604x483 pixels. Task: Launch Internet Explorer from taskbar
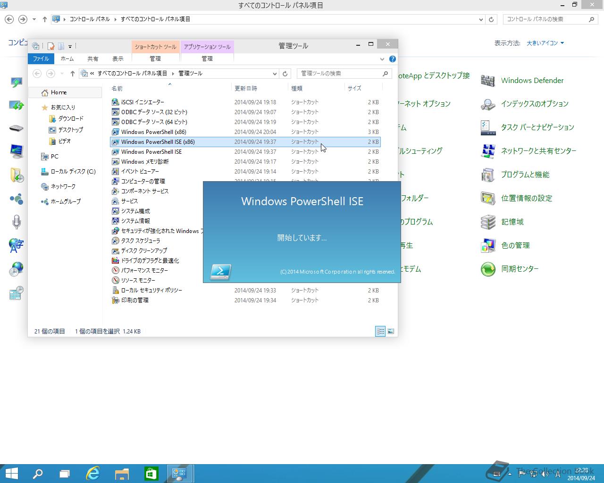93,474
